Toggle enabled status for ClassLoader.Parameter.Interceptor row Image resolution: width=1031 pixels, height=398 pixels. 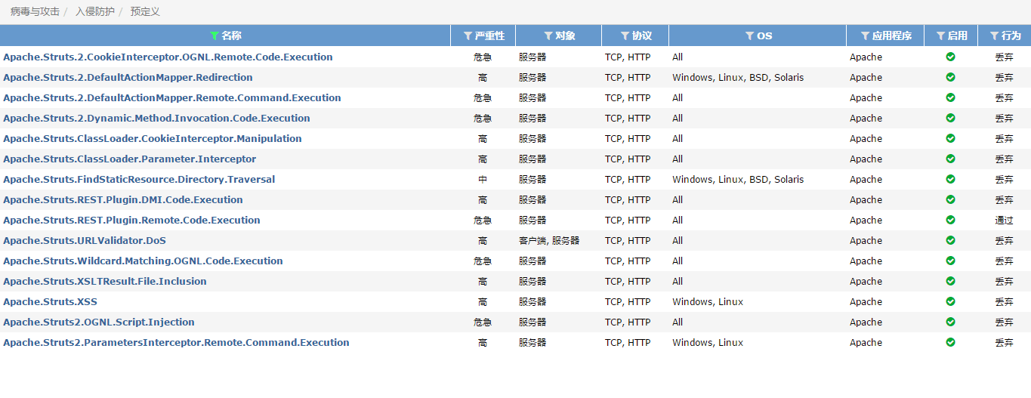pyautogui.click(x=951, y=159)
